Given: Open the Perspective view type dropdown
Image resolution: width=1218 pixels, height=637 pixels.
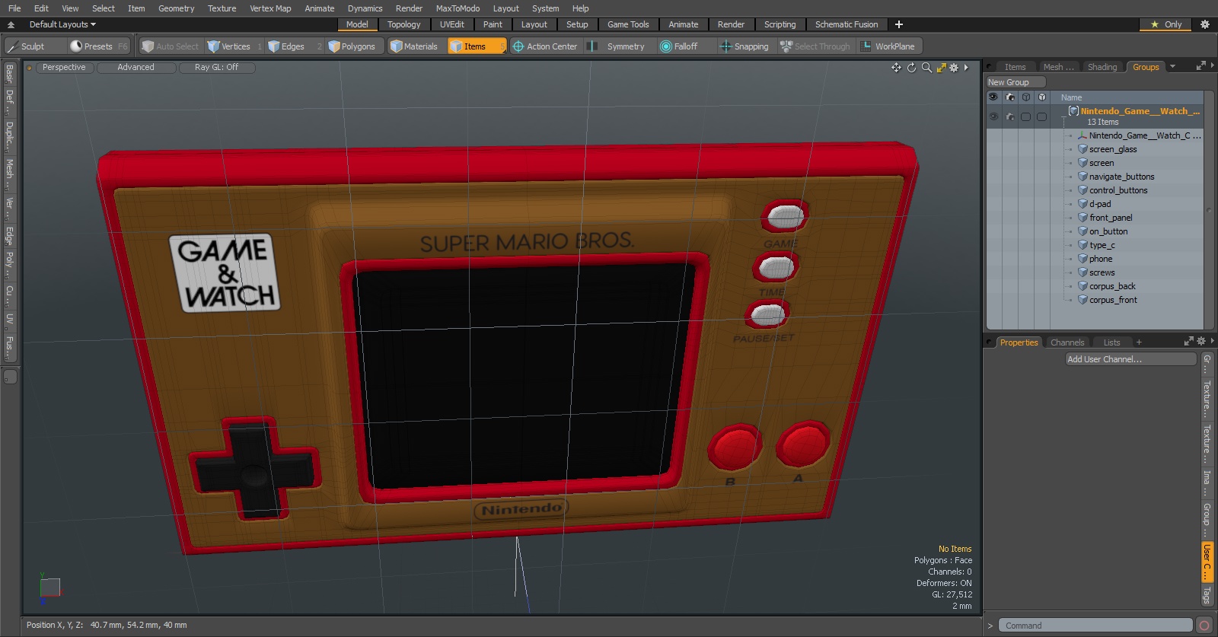Looking at the screenshot, I should coord(65,68).
